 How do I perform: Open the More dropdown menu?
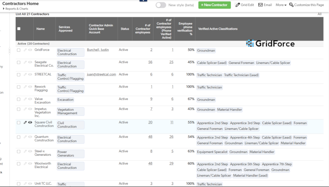(x=281, y=5)
